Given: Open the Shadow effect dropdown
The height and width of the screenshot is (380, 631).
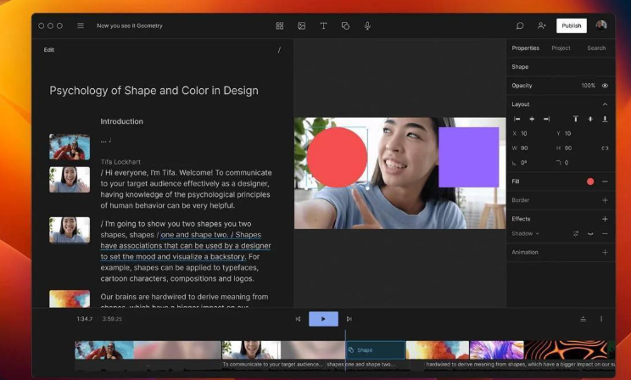Looking at the screenshot, I should click(x=525, y=233).
